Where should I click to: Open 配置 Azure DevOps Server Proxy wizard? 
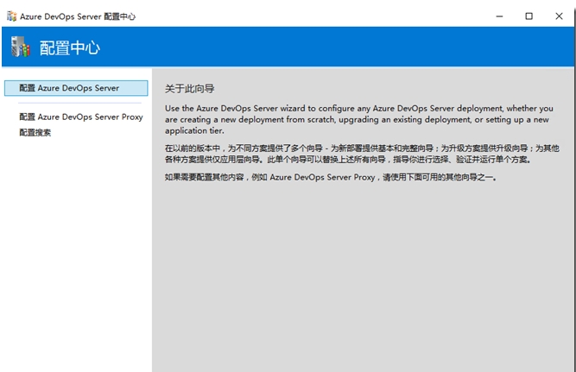80,117
